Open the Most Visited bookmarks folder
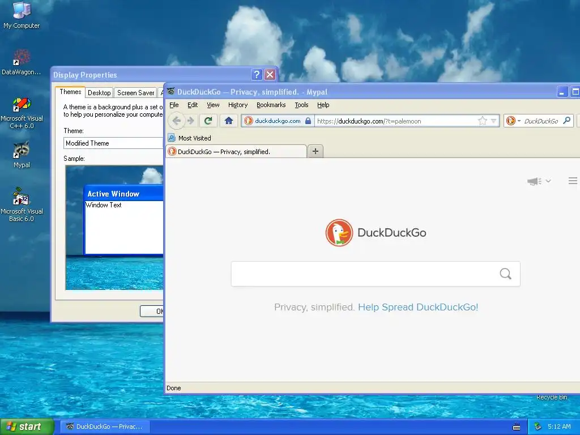 (189, 138)
